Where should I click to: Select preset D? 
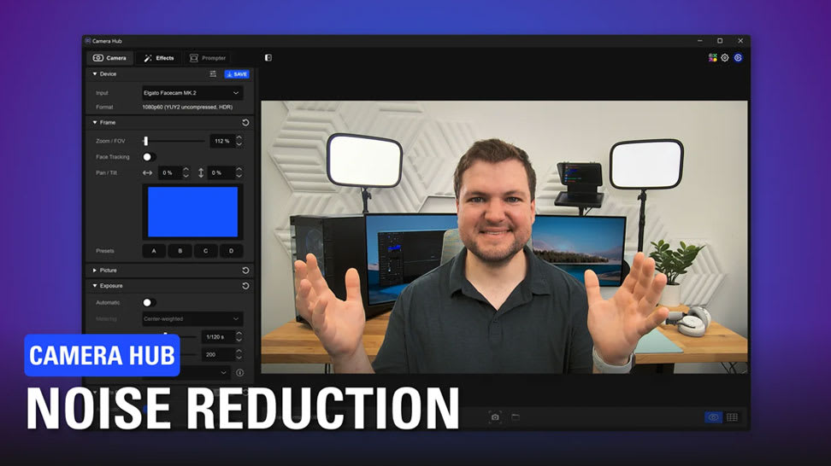pos(231,251)
